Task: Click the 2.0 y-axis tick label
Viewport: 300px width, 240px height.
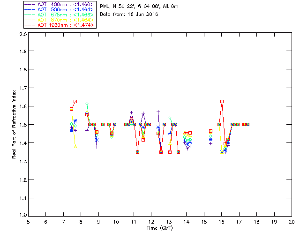Action: (x=23, y=34)
